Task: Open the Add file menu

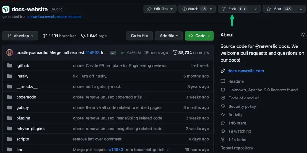Action: point(168,36)
